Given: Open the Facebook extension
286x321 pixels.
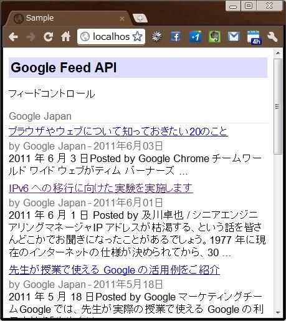Looking at the screenshot, I should pos(176,37).
